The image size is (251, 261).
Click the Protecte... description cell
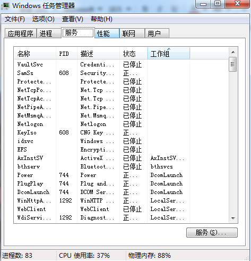97,81
